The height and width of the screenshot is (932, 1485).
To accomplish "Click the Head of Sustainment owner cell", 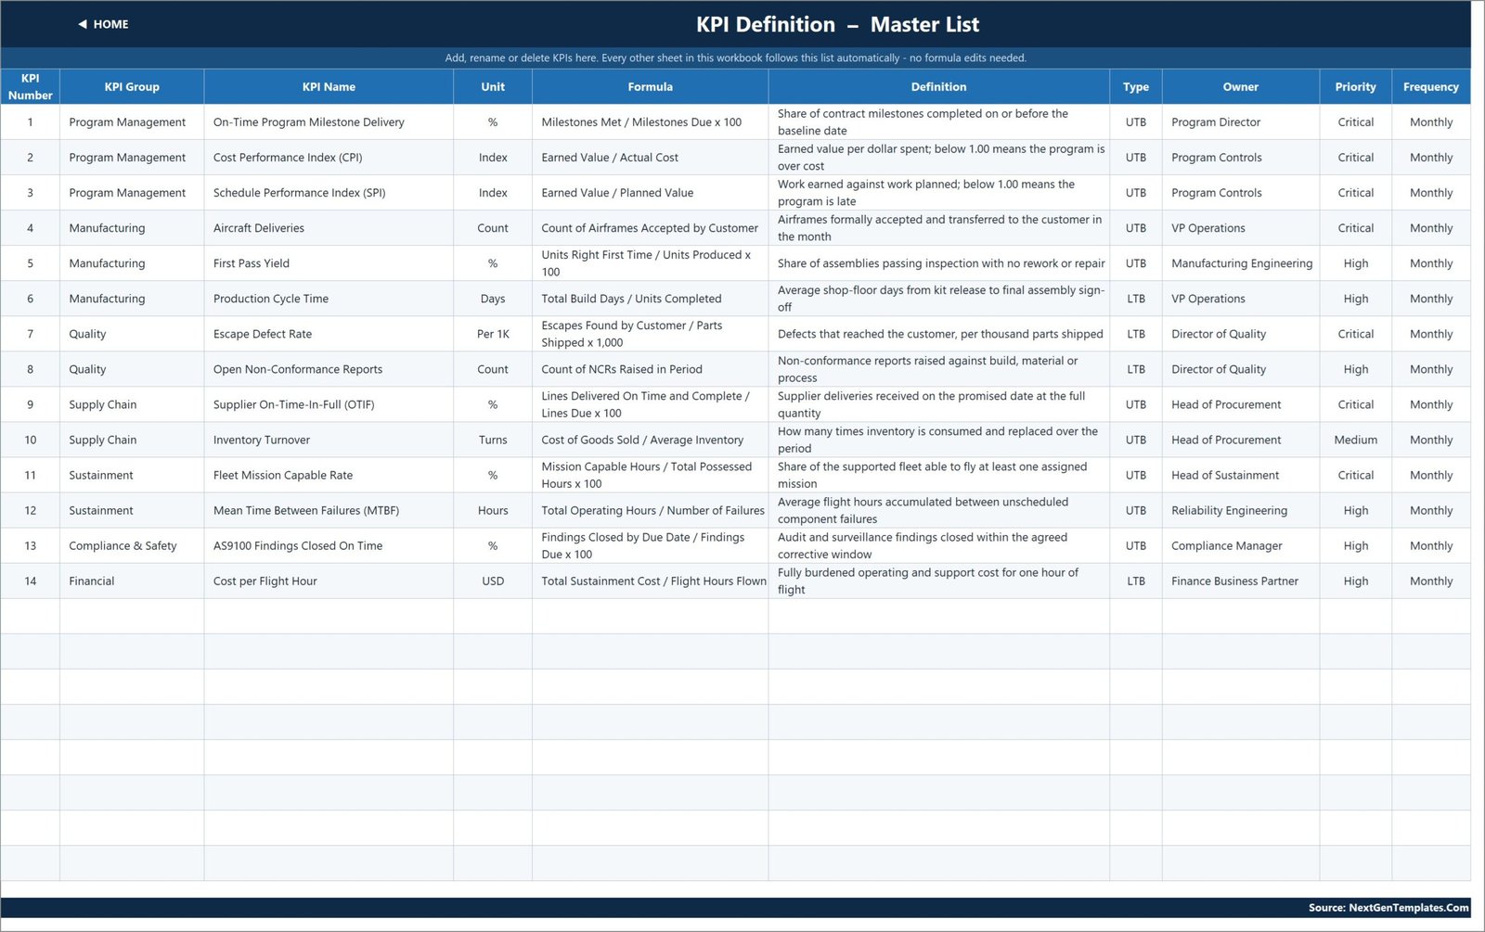I will pos(1240,475).
